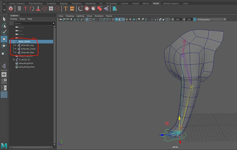Open the viewport Panels menu
The image size is (237, 150).
(109, 16)
